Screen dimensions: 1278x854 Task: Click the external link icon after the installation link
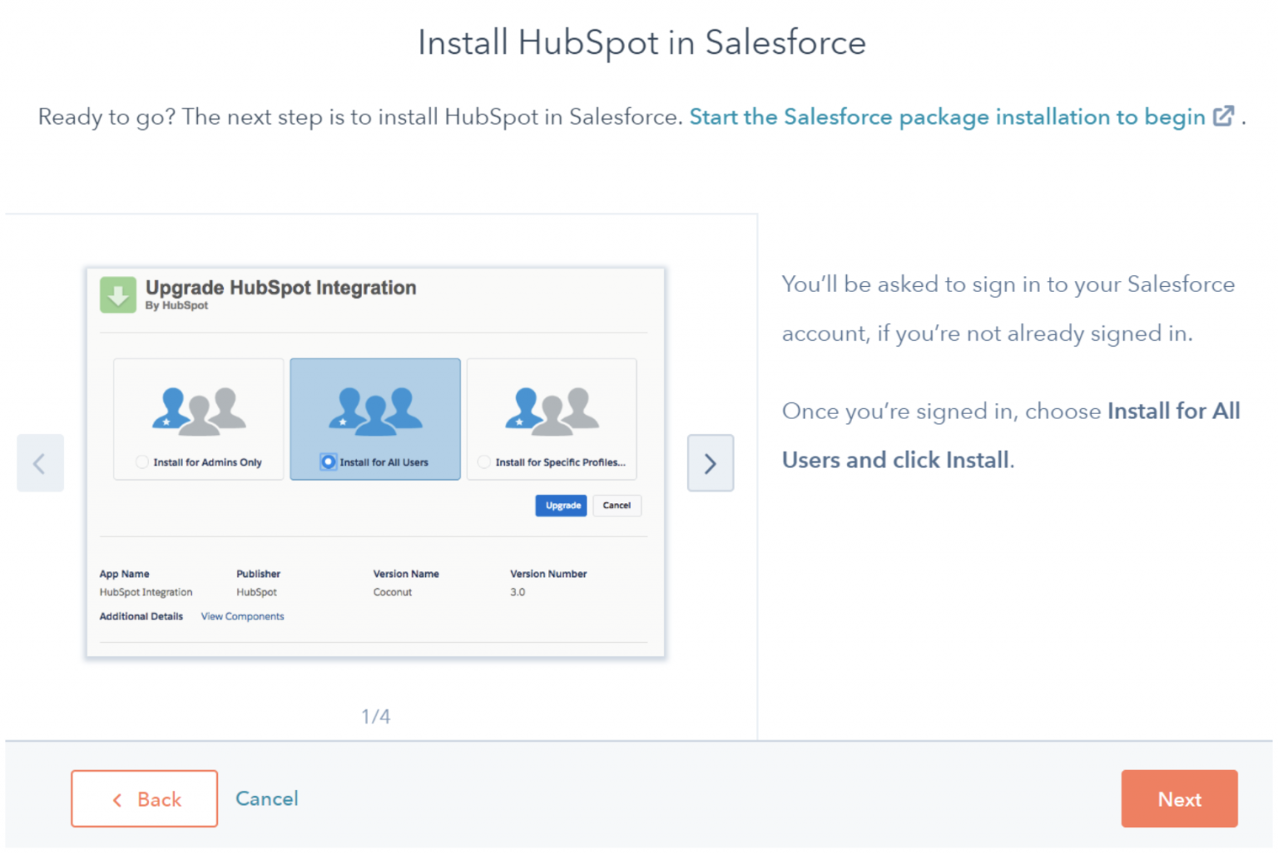click(x=1224, y=116)
